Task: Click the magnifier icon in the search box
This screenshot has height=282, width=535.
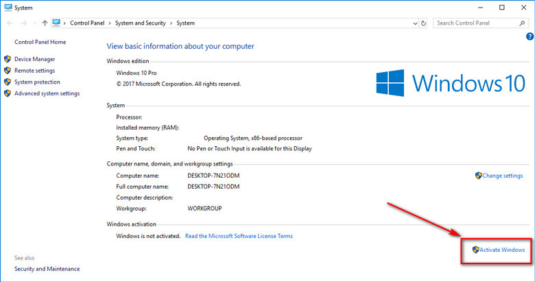Action: coord(523,23)
